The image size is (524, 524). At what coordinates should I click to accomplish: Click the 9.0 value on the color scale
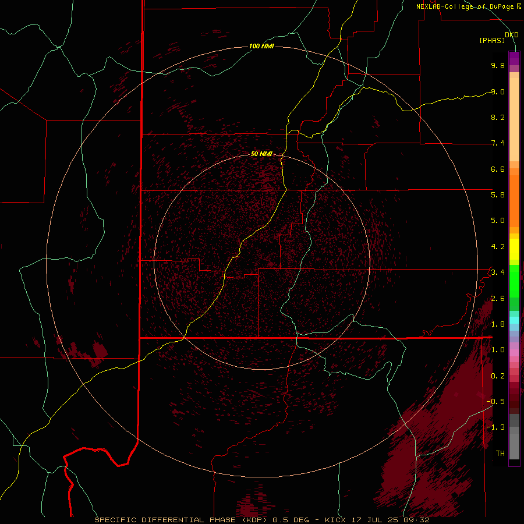click(498, 91)
